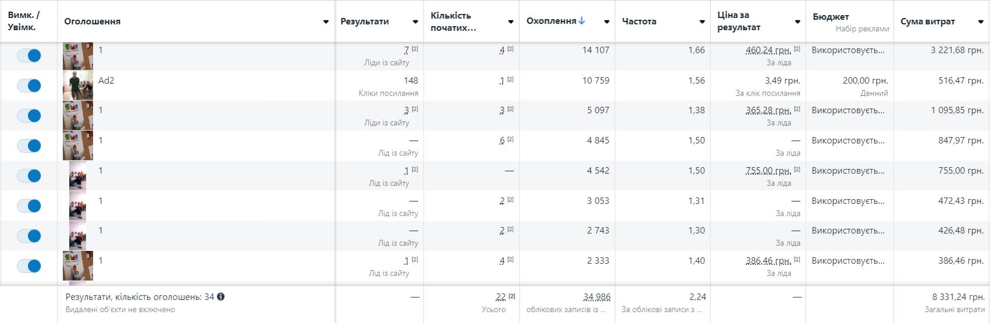
Task: Disable the ad with reach 4 542
Action: pyautogui.click(x=29, y=175)
